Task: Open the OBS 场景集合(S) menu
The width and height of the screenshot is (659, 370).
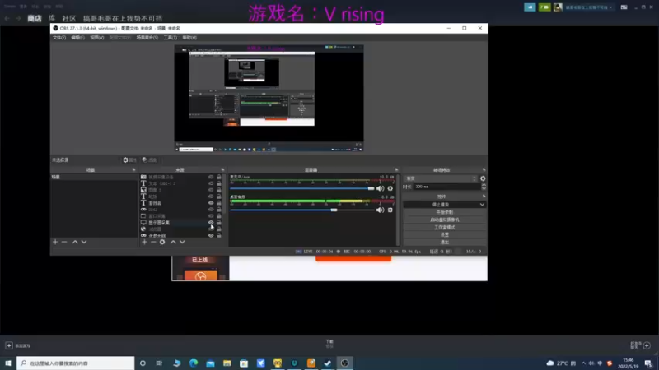Action: [147, 38]
